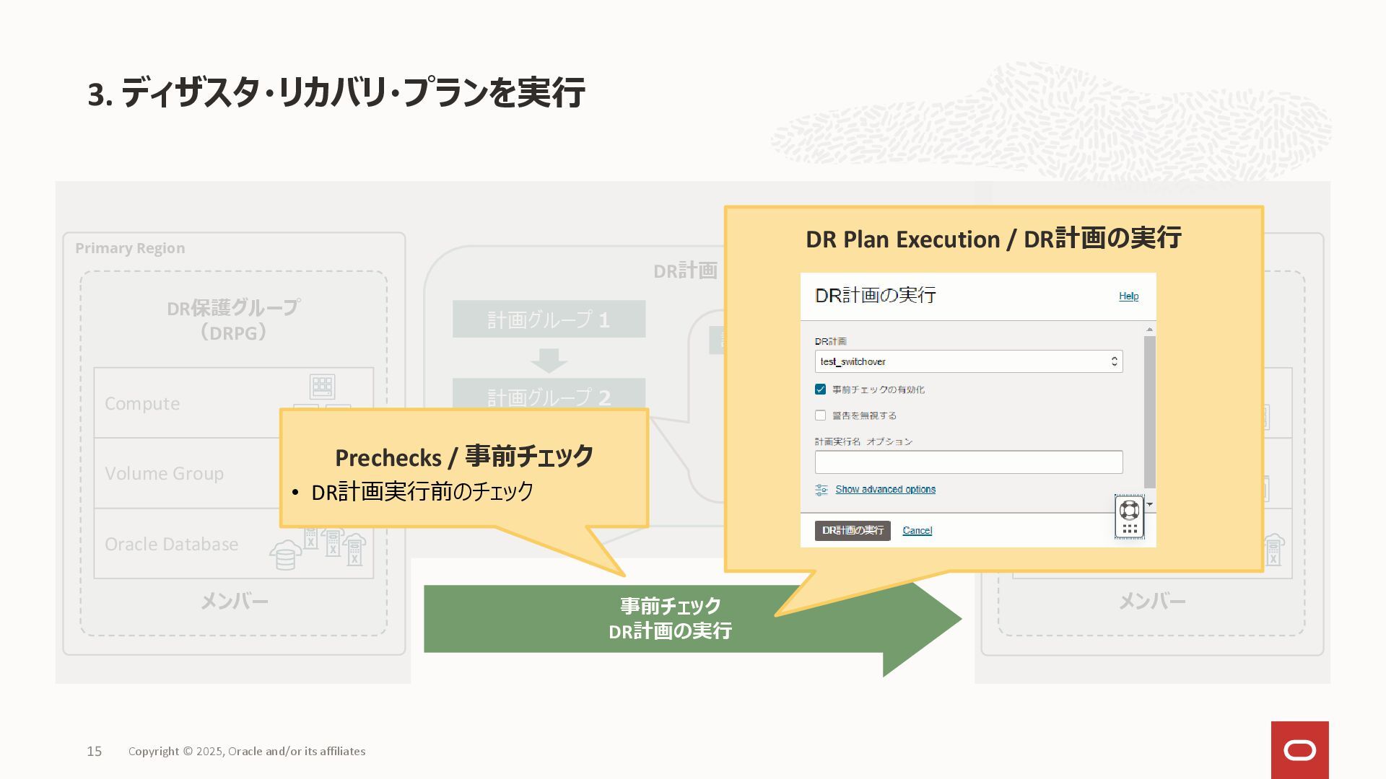This screenshot has height=779, width=1386.
Task: Click the down arrow between plan groups
Action: [x=549, y=359]
